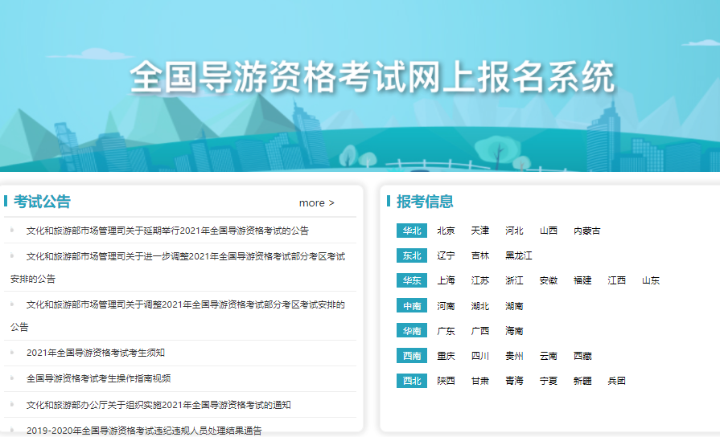Select the 西南 region tag
Viewport: 720px width, 437px height.
(412, 356)
